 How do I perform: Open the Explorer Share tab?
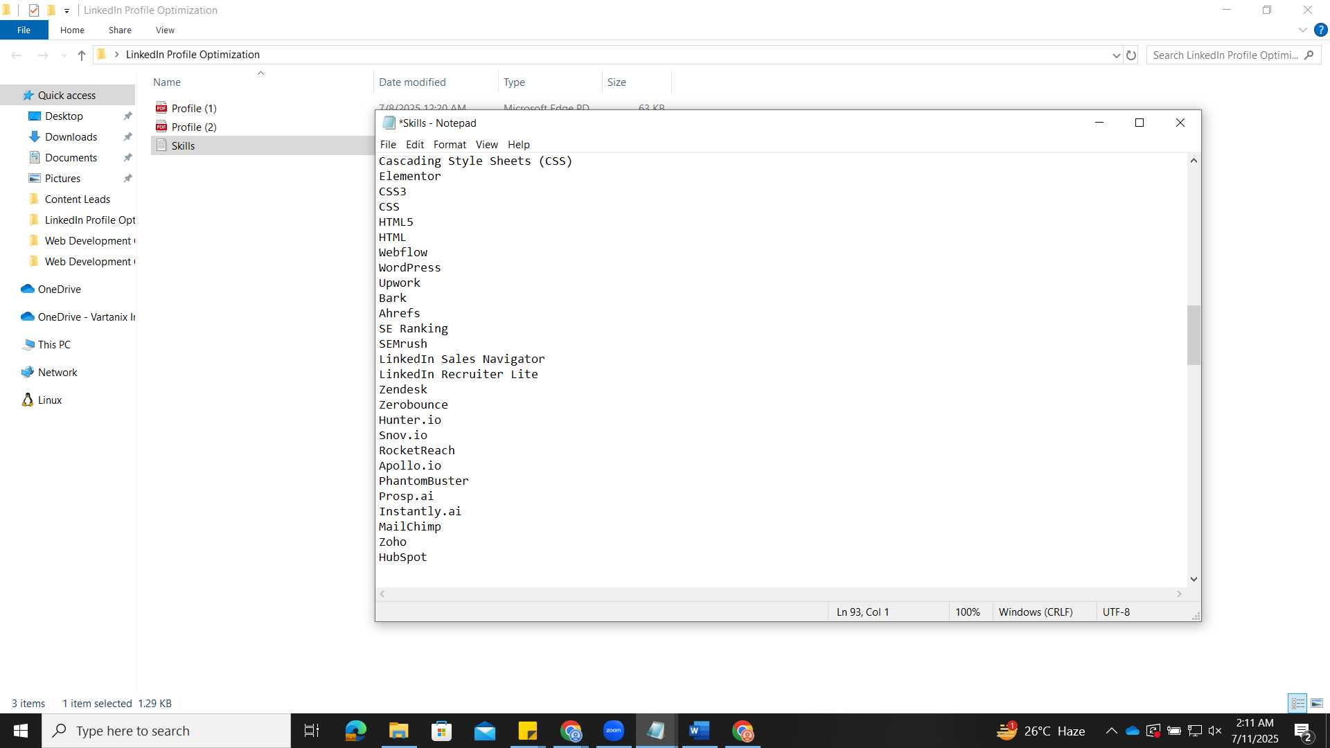pyautogui.click(x=120, y=30)
